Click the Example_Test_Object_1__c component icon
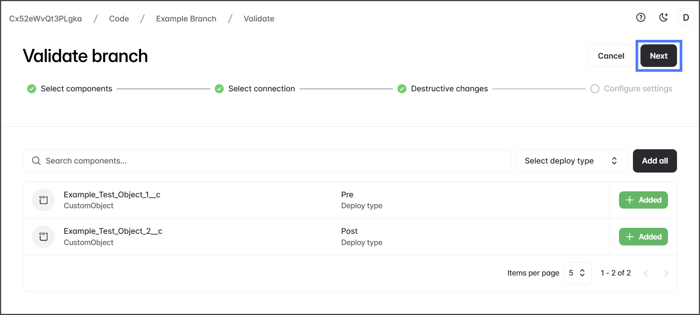The width and height of the screenshot is (700, 315). 43,200
